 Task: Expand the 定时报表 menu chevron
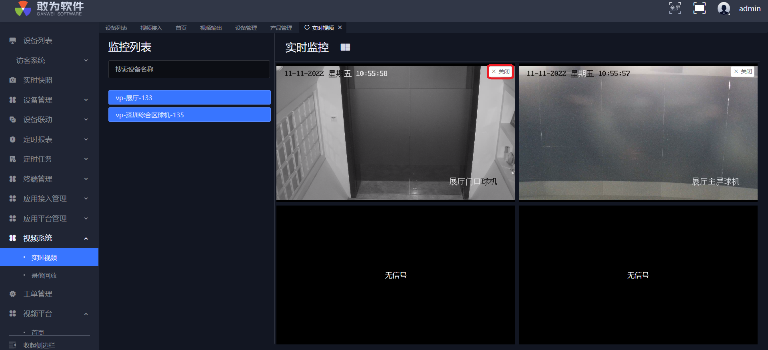pos(86,139)
